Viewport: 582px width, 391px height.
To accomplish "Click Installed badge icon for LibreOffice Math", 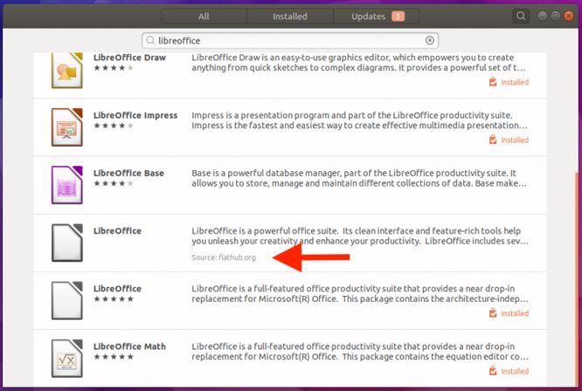I will [493, 371].
